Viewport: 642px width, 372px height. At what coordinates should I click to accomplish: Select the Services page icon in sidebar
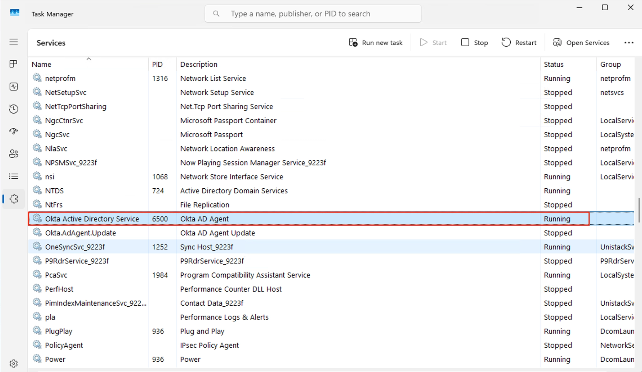pos(13,199)
